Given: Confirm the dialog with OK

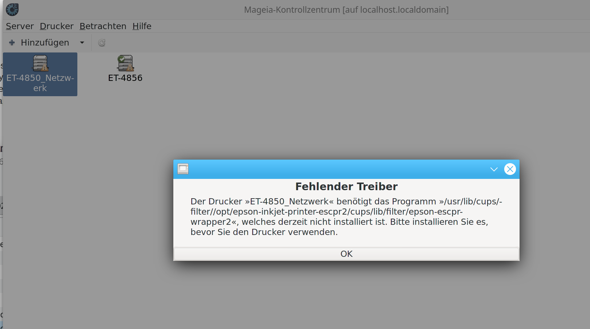Looking at the screenshot, I should (x=346, y=254).
